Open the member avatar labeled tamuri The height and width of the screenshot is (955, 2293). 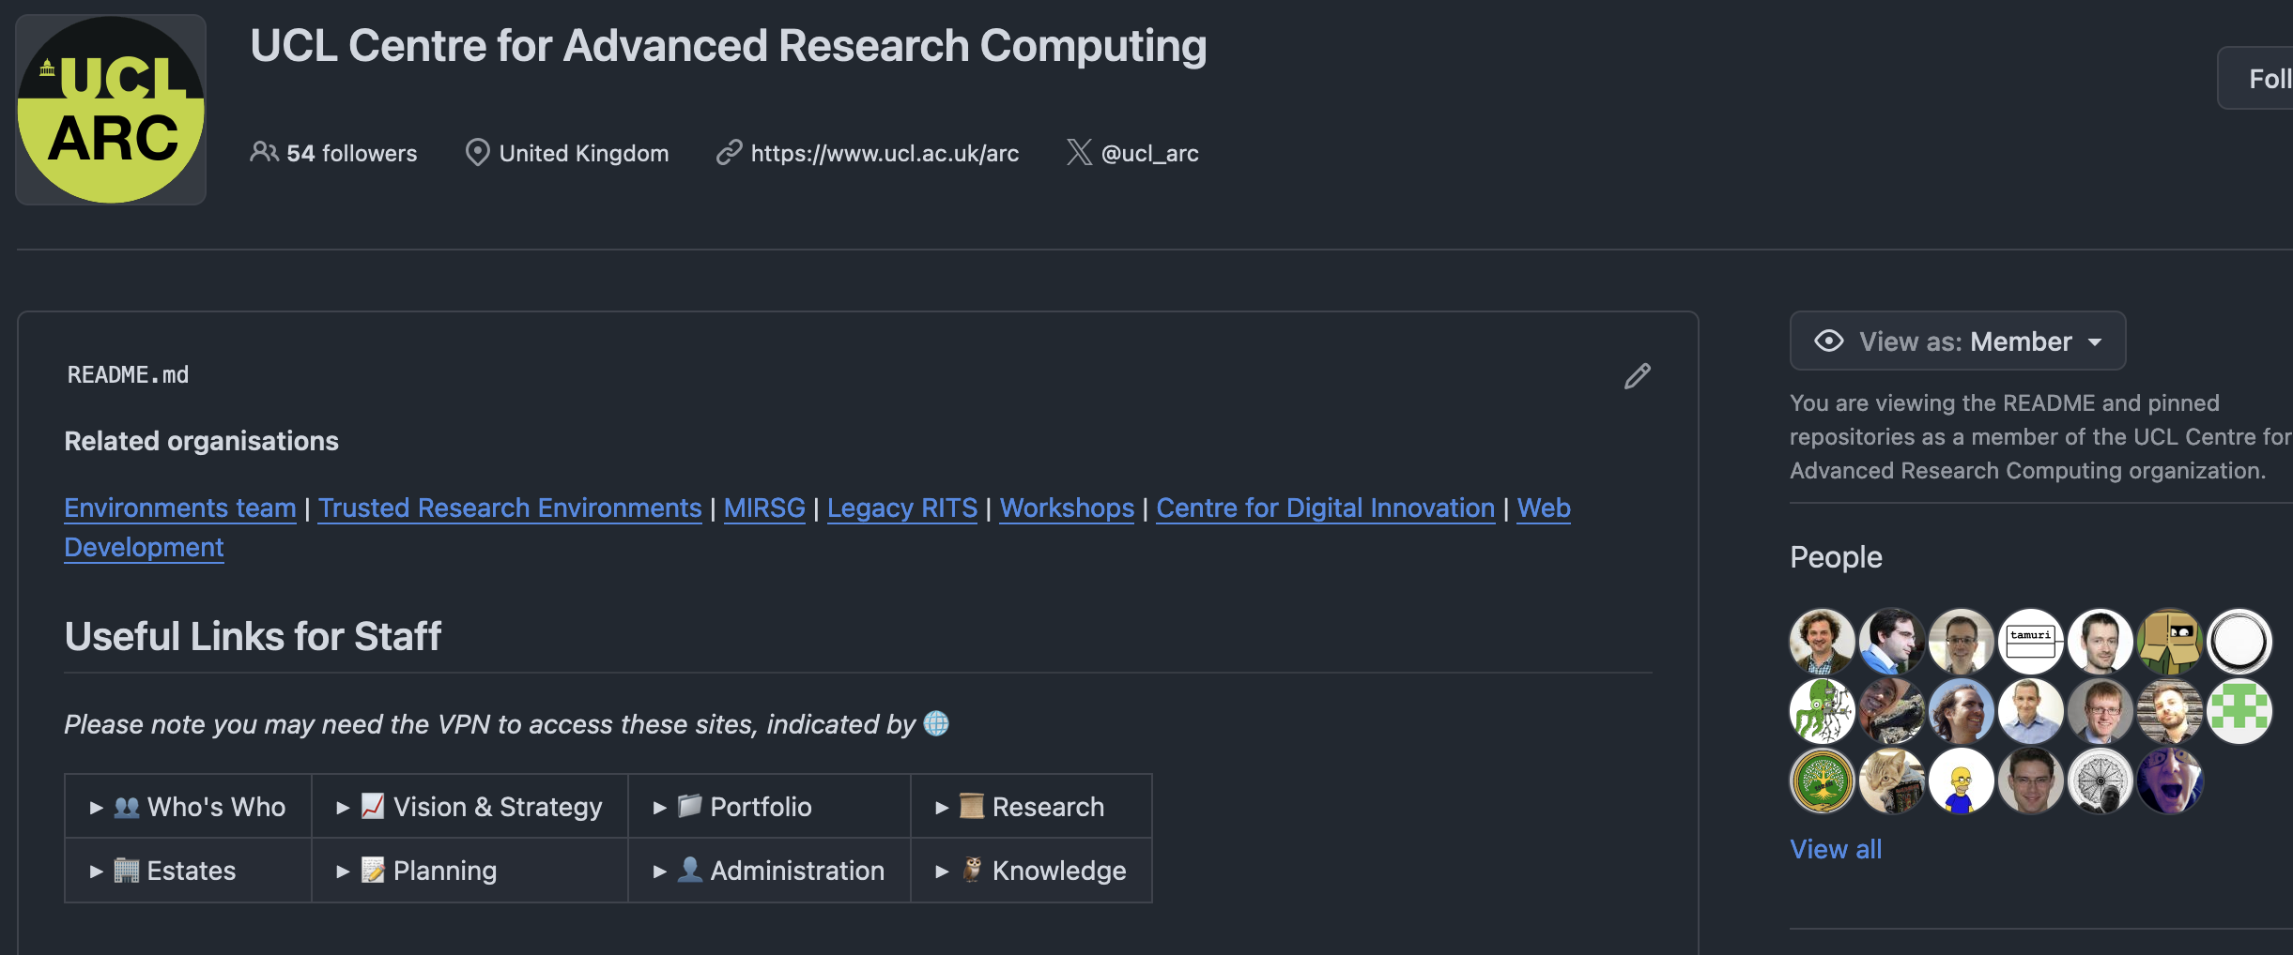coord(2031,642)
